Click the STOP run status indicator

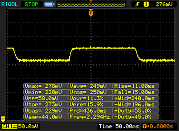[32, 4]
